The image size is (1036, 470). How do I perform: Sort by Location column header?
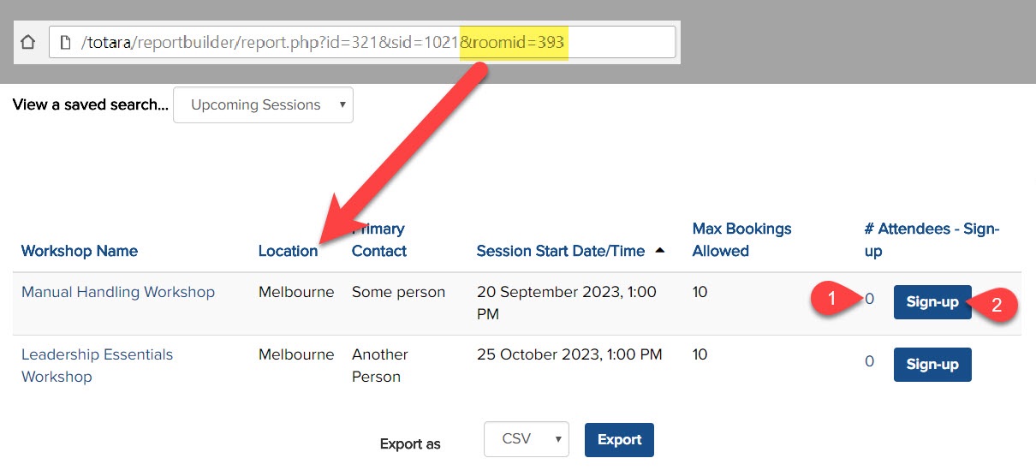tap(288, 251)
